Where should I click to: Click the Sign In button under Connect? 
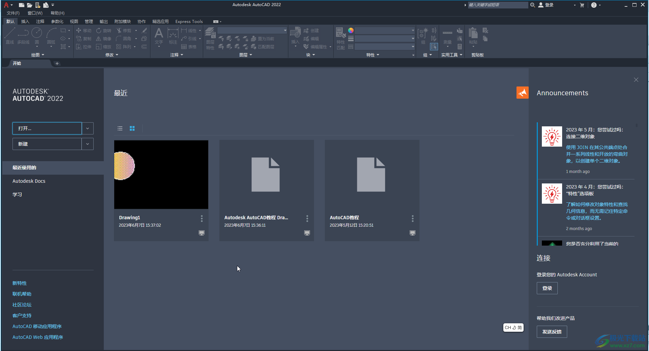pos(547,288)
